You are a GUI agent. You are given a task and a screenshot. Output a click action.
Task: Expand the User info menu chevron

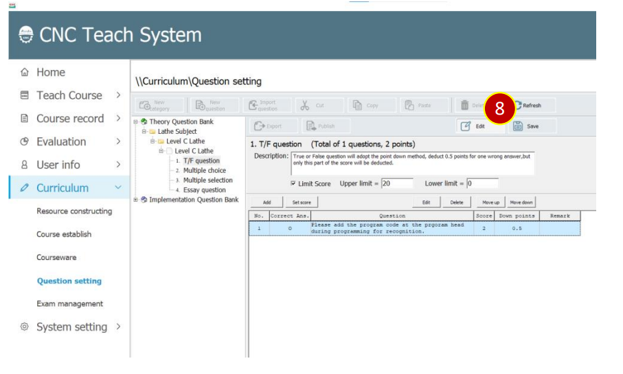pyautogui.click(x=118, y=164)
